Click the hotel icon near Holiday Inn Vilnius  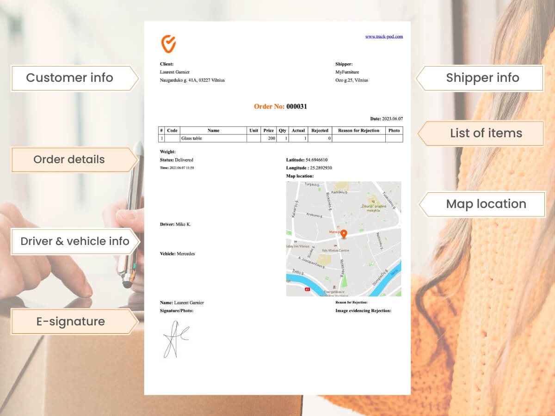(296, 241)
